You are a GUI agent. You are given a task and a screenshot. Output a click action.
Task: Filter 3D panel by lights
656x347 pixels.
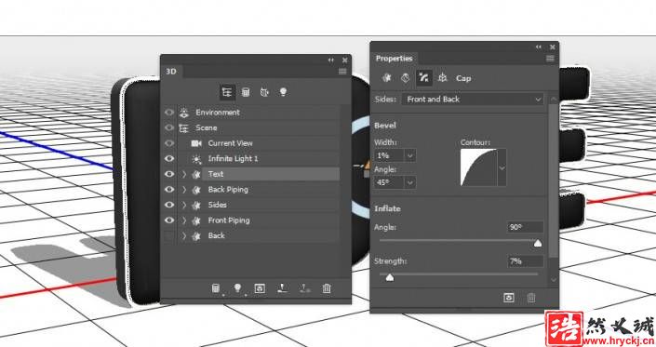[283, 92]
